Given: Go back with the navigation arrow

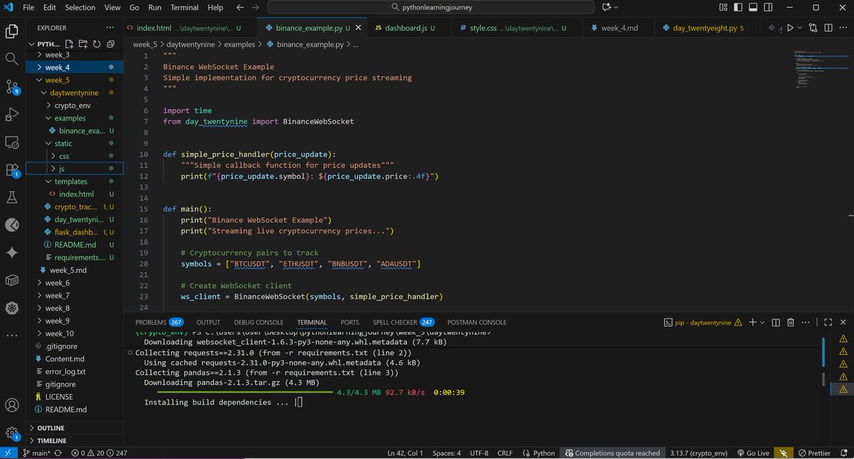Looking at the screenshot, I should (x=241, y=7).
